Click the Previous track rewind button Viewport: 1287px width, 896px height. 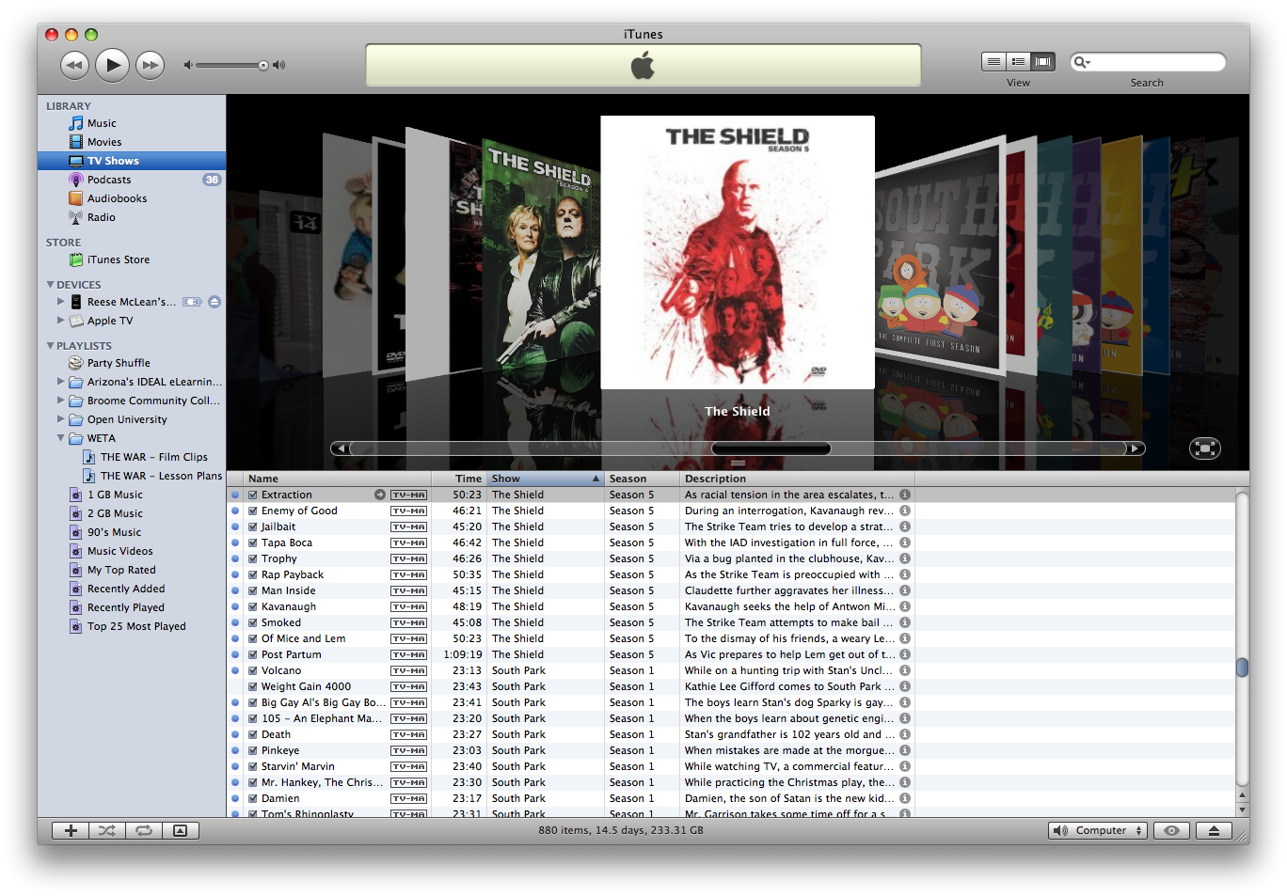pos(74,65)
